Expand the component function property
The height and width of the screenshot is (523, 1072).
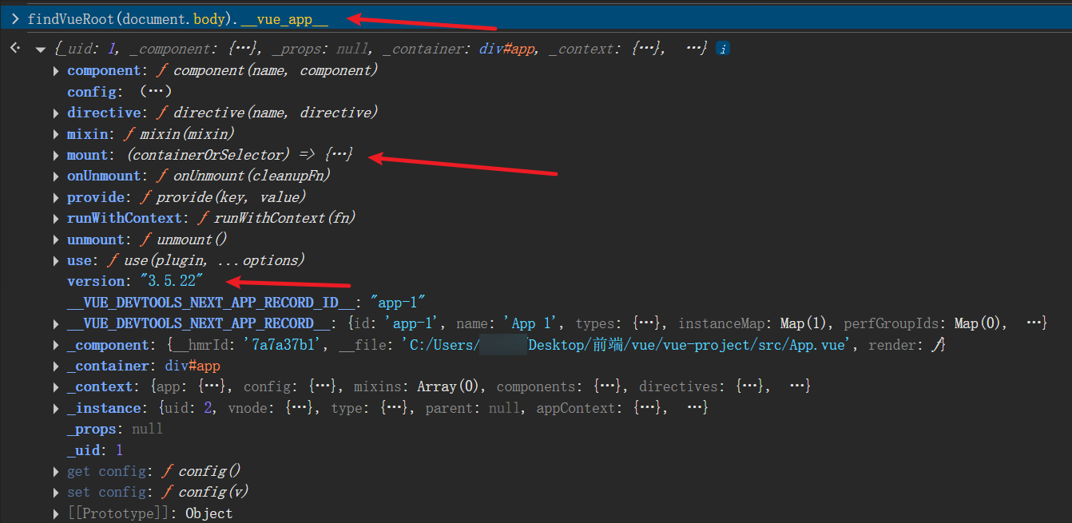coord(56,71)
